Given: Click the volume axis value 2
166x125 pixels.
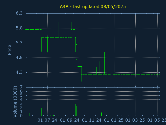Looking at the screenshot, I should tap(21, 108).
